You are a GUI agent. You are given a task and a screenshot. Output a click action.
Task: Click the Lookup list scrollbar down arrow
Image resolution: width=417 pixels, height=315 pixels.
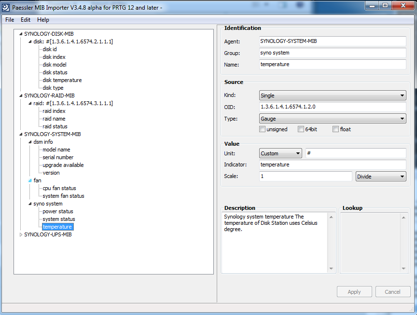click(403, 269)
